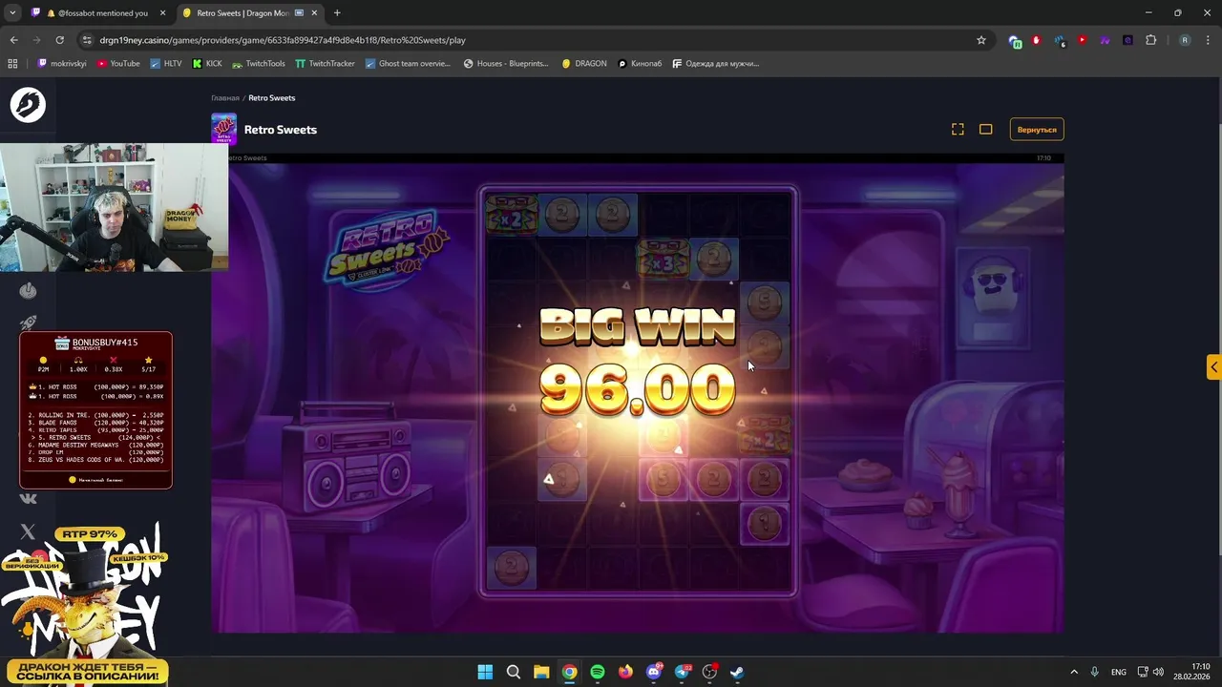Open the tab search dropdown
Screen dimensions: 1222x687
click(x=12, y=13)
